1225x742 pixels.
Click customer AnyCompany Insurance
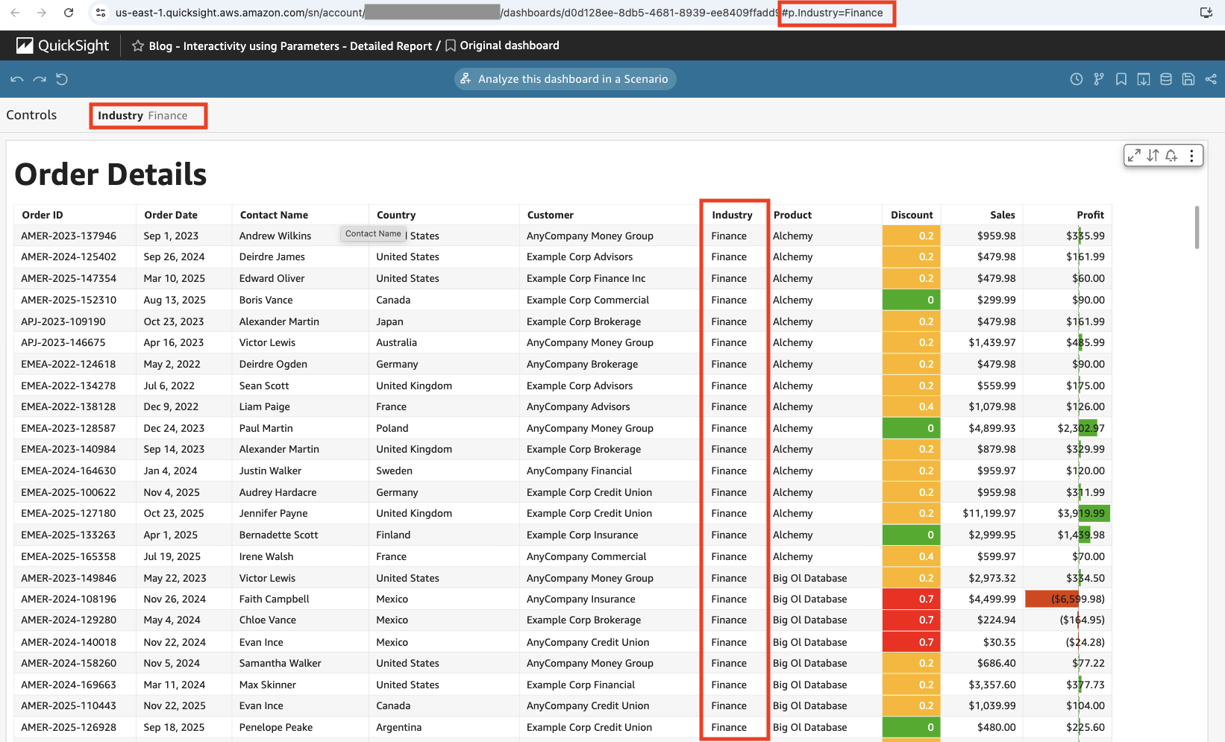[x=581, y=599]
